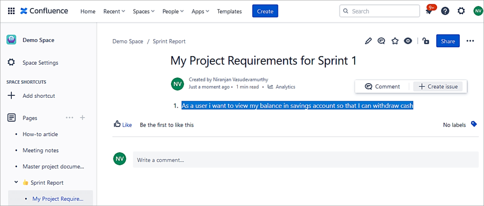Click Sprint Report breadcrumb link
Image resolution: width=484 pixels, height=206 pixels.
[169, 41]
